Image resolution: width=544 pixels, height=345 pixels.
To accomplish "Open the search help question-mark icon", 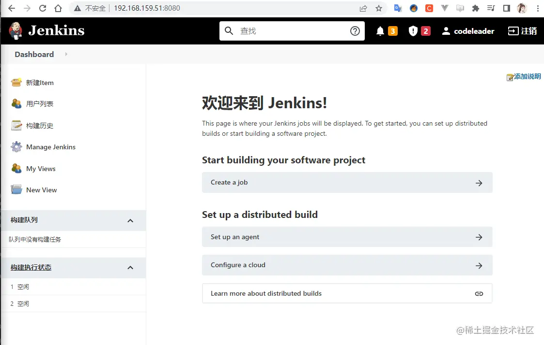I will click(355, 31).
